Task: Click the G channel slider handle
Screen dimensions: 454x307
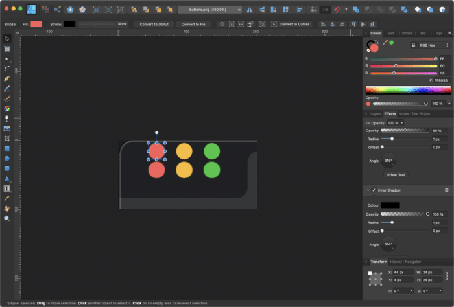Action: pos(396,66)
